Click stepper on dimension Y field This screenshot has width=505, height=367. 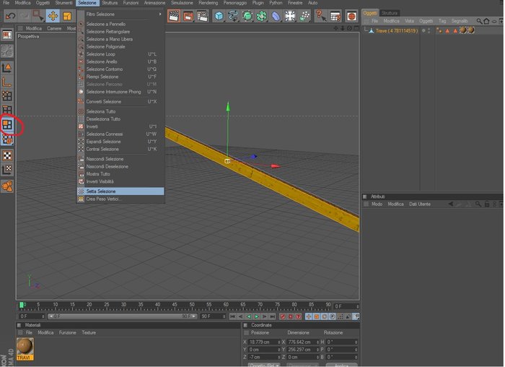(318, 350)
